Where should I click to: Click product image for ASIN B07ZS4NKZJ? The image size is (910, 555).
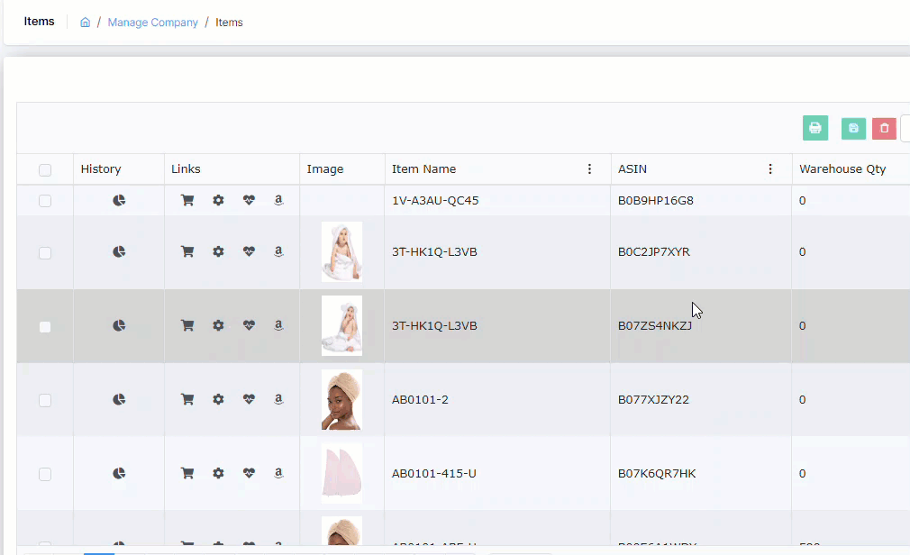(341, 325)
